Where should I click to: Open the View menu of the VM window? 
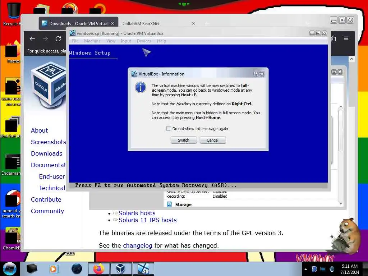111,41
